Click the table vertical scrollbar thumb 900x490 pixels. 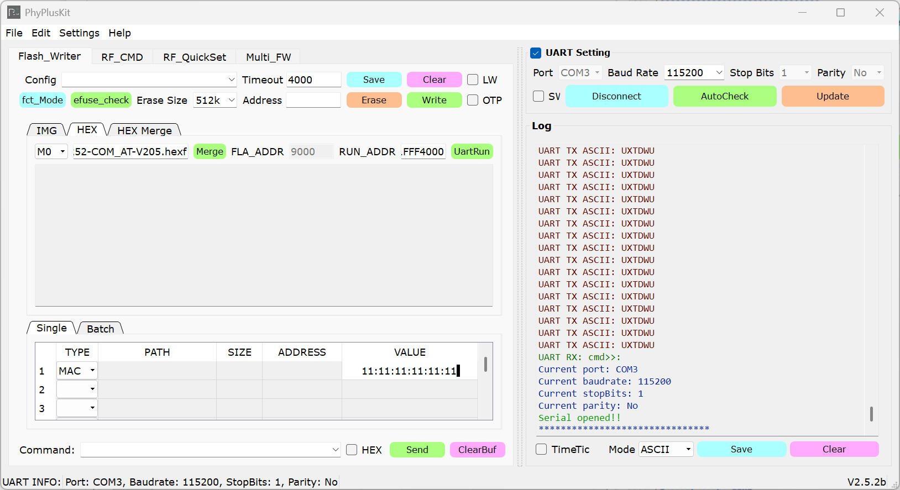point(485,364)
